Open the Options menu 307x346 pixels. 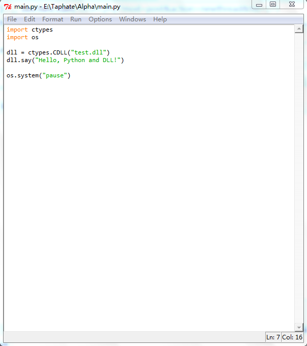click(x=100, y=19)
